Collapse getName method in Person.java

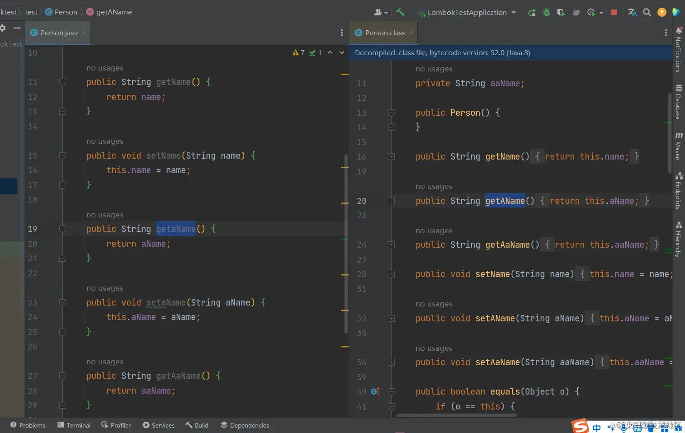pyautogui.click(x=63, y=82)
